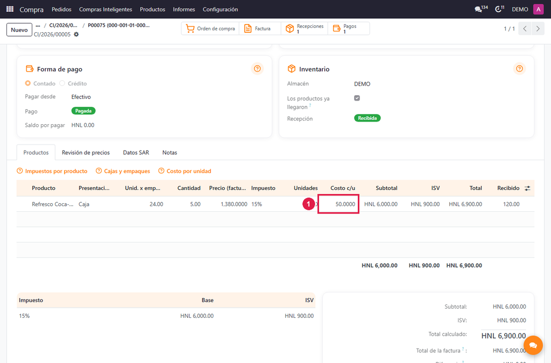Open the Cajas y empaques help link
This screenshot has width=551, height=363.
tap(123, 171)
